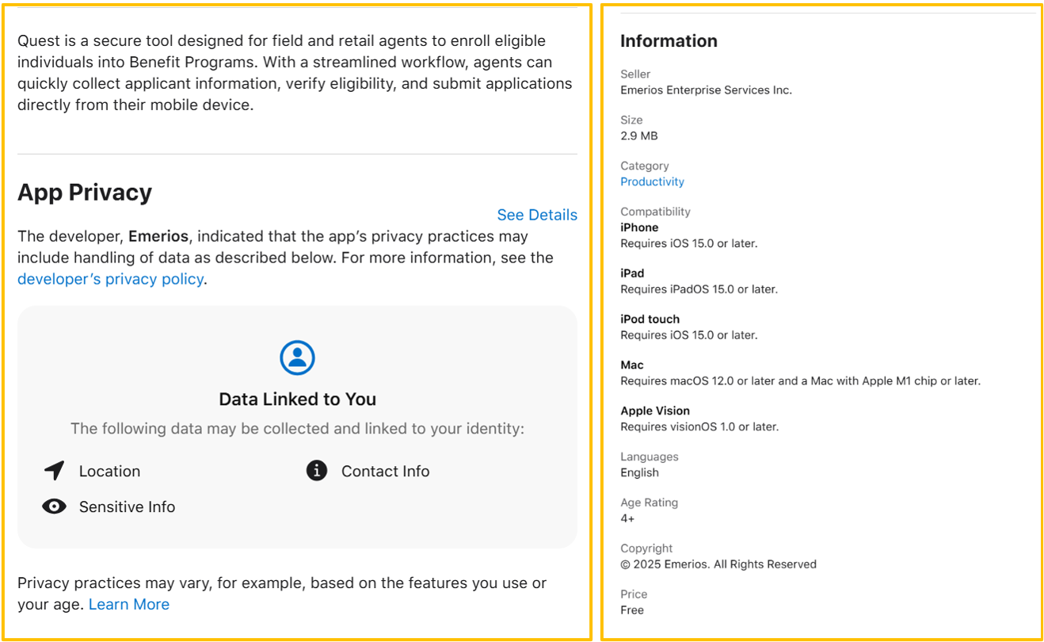
Task: Click the Free price value
Action: (632, 610)
